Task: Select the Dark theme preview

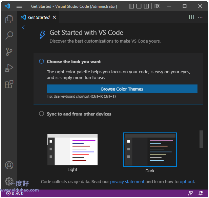Action: pos(150,150)
